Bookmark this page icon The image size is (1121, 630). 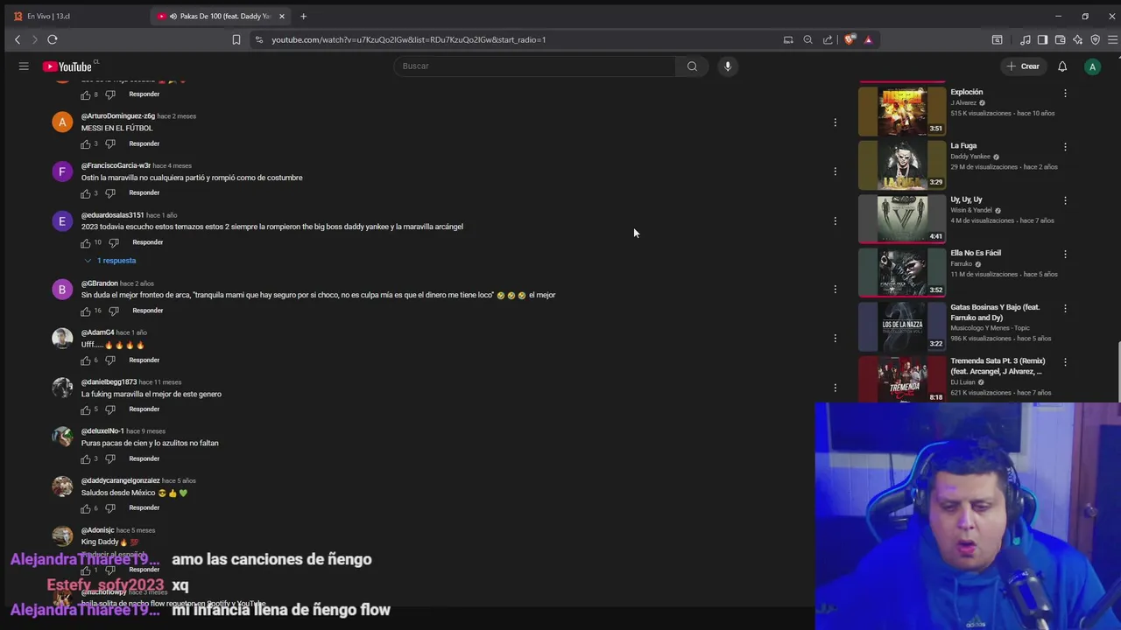point(236,39)
